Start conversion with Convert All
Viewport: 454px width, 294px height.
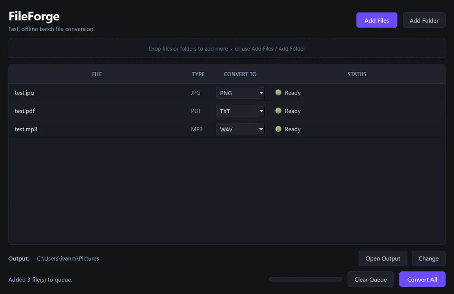pos(422,279)
